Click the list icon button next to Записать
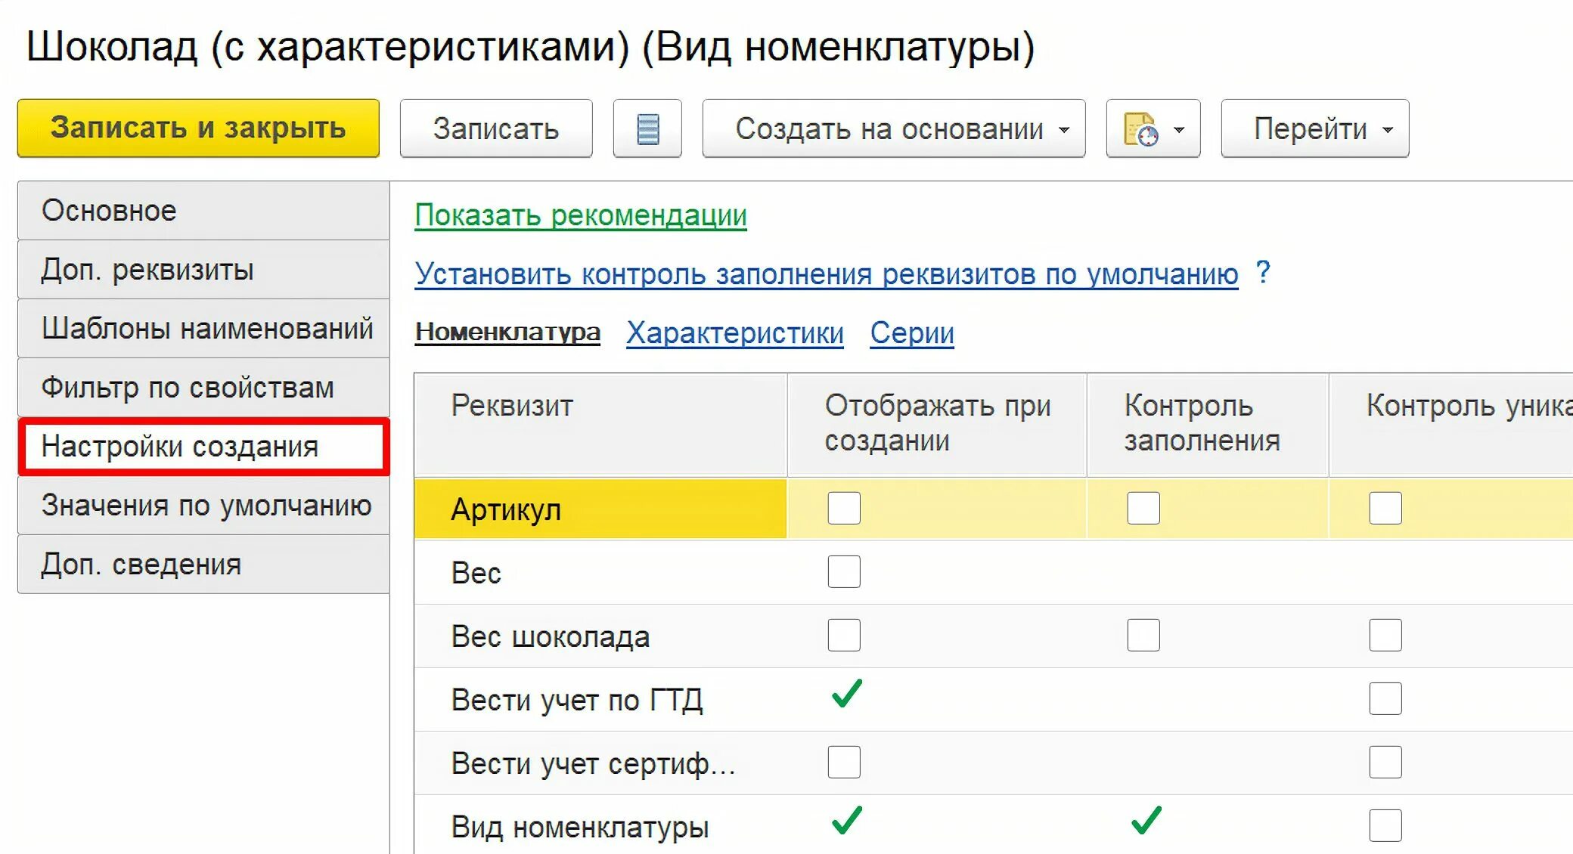 click(x=647, y=129)
